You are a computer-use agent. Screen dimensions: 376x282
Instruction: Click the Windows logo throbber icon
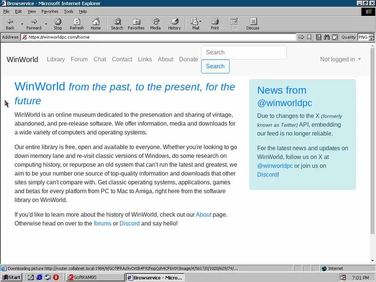[x=368, y=12]
